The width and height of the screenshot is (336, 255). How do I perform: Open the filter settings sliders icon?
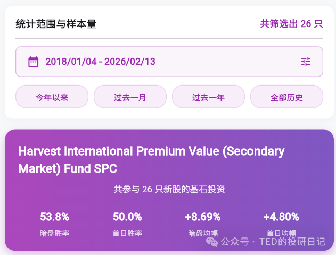tap(306, 62)
